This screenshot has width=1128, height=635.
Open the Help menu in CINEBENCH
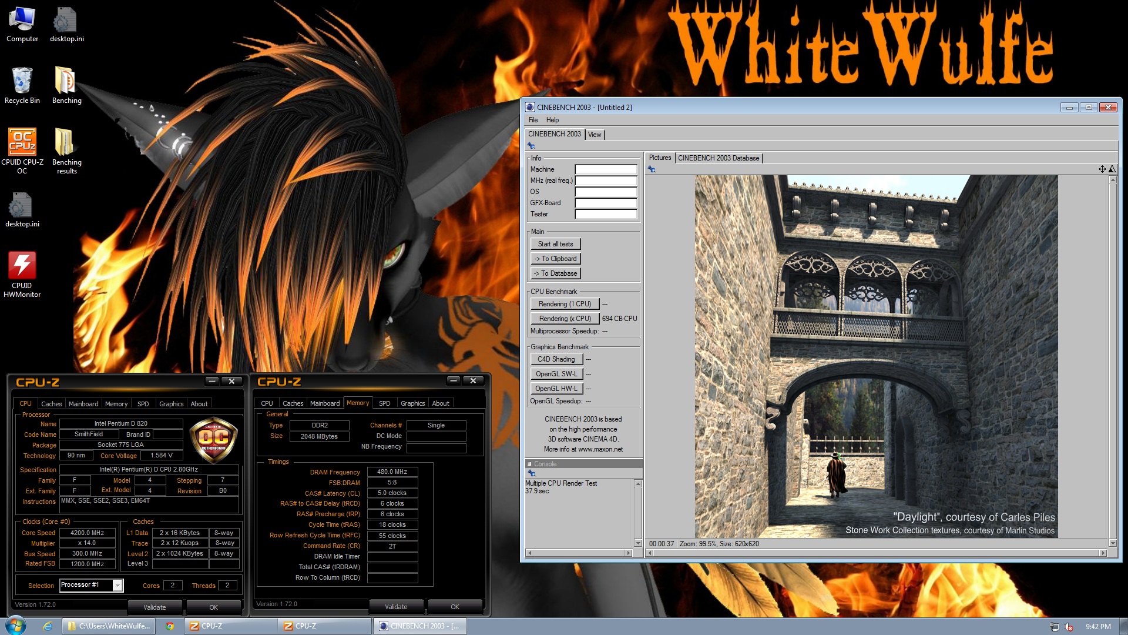(x=552, y=120)
